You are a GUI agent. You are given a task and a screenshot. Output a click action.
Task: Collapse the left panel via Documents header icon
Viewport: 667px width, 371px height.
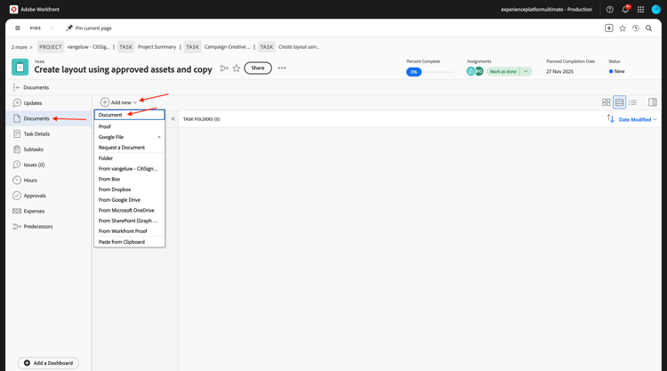click(x=16, y=87)
